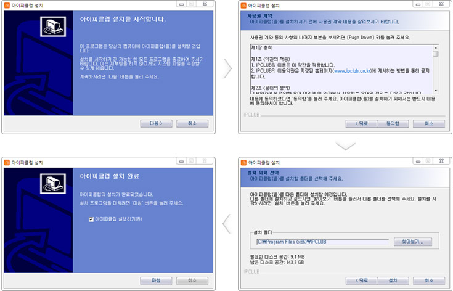
Task: Click 설치 to begin installation
Action: tap(393, 281)
